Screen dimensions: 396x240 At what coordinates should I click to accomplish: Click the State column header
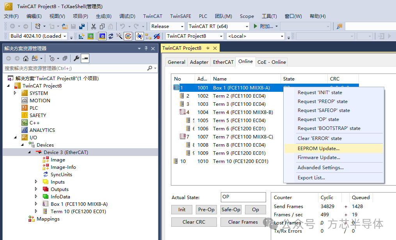[x=304, y=79]
